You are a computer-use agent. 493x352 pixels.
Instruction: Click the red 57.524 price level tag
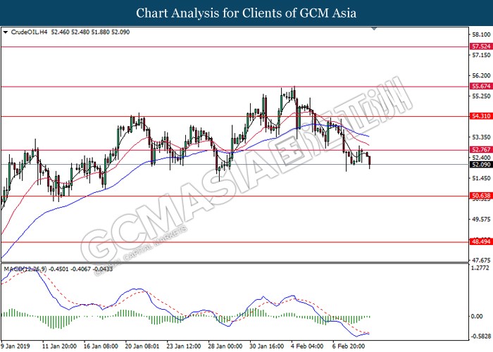click(480, 46)
